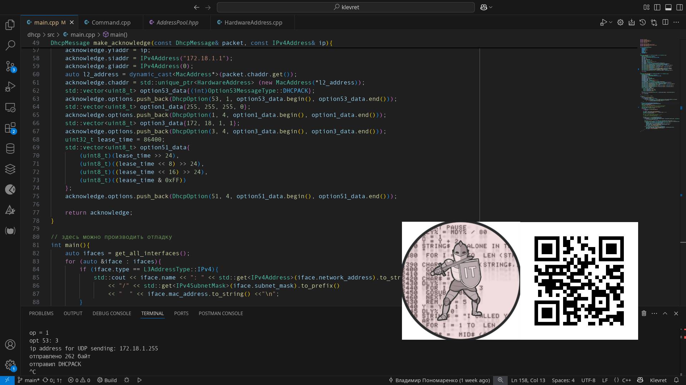Open errors and warnings counter
The width and height of the screenshot is (686, 385).
click(x=79, y=380)
